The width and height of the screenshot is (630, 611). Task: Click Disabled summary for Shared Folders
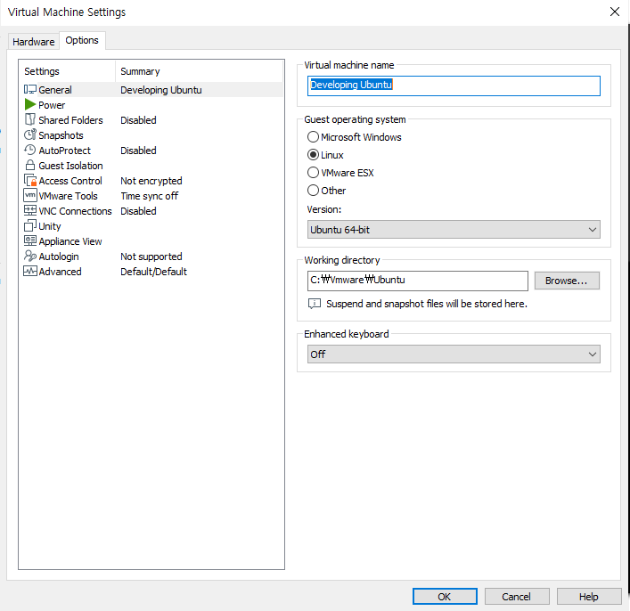pos(138,119)
